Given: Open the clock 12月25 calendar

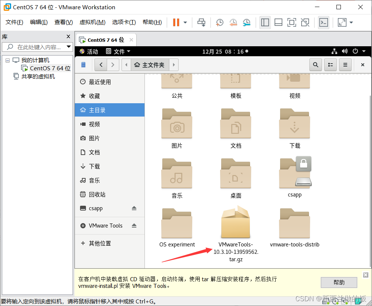Looking at the screenshot, I should click(225, 51).
